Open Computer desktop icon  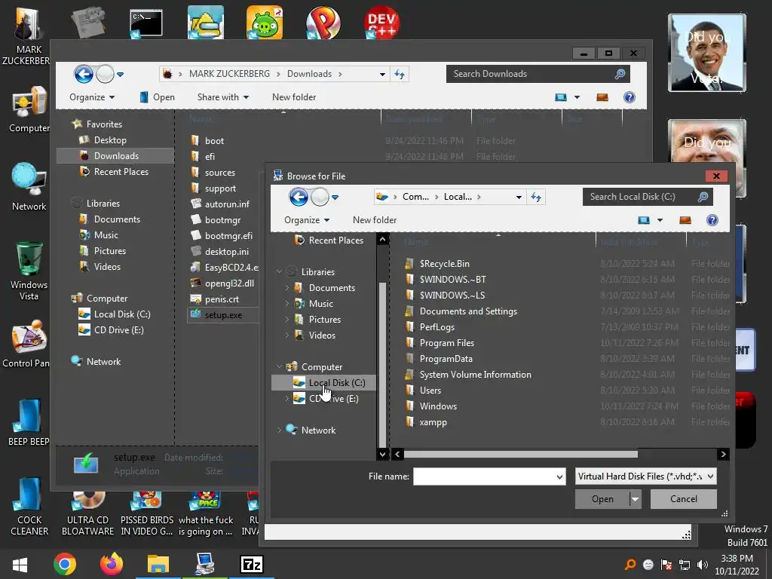(29, 110)
